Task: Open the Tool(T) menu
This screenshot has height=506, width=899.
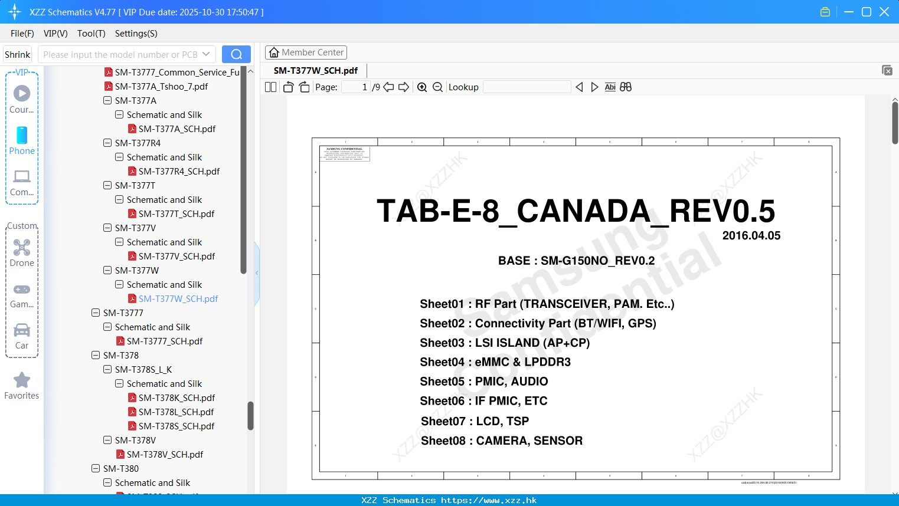Action: click(x=91, y=34)
